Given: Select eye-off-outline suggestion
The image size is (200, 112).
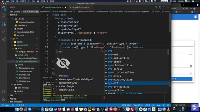Looking at the screenshot, I should (x=137, y=87).
